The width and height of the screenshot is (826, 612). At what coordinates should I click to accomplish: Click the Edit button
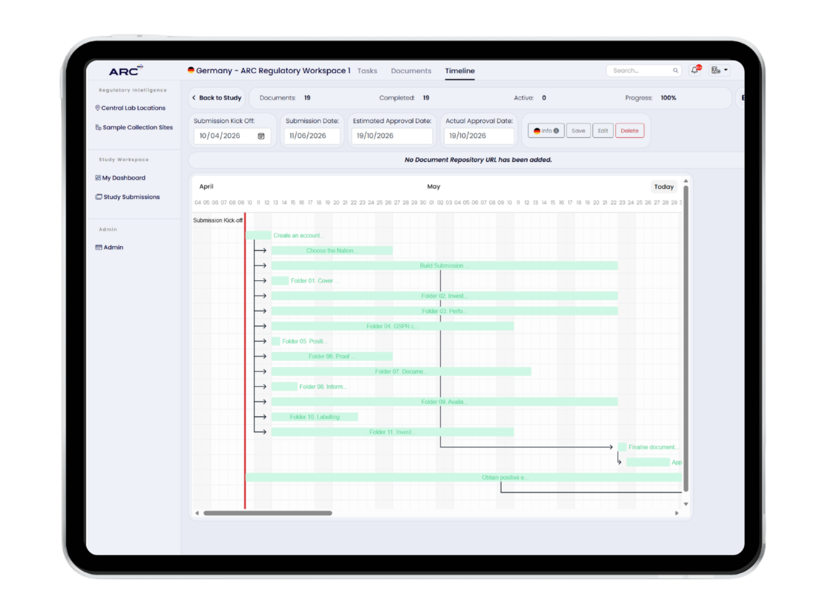coord(603,131)
